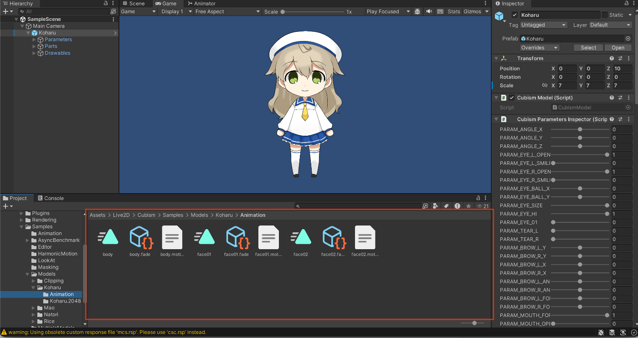Expand the Drawables object in Hierarchy

click(x=34, y=53)
